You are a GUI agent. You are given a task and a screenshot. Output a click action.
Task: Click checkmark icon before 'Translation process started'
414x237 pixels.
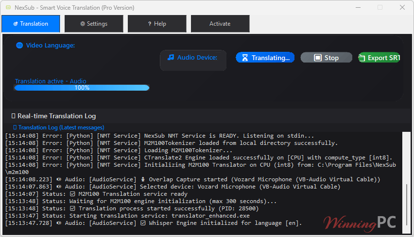tap(72, 208)
